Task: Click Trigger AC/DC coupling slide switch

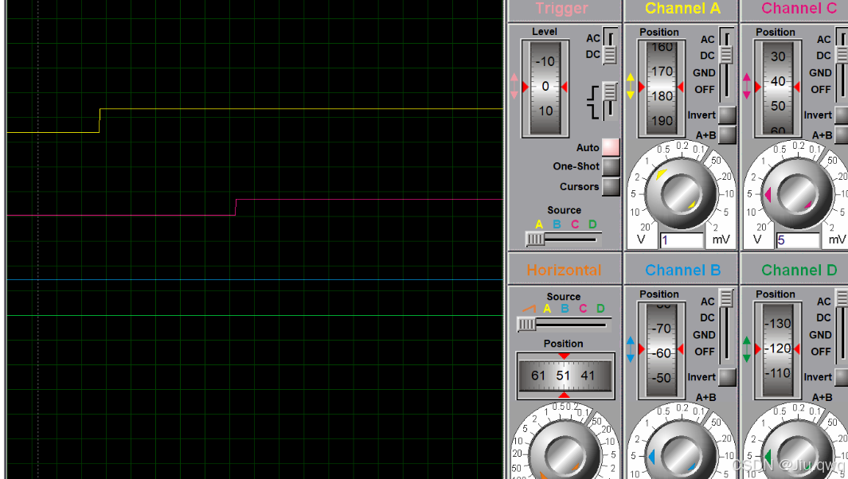Action: tap(610, 46)
